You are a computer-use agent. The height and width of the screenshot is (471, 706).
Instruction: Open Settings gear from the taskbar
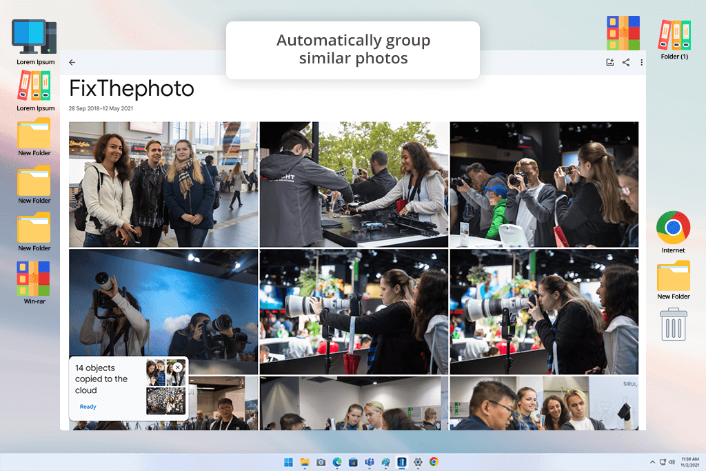[418, 462]
